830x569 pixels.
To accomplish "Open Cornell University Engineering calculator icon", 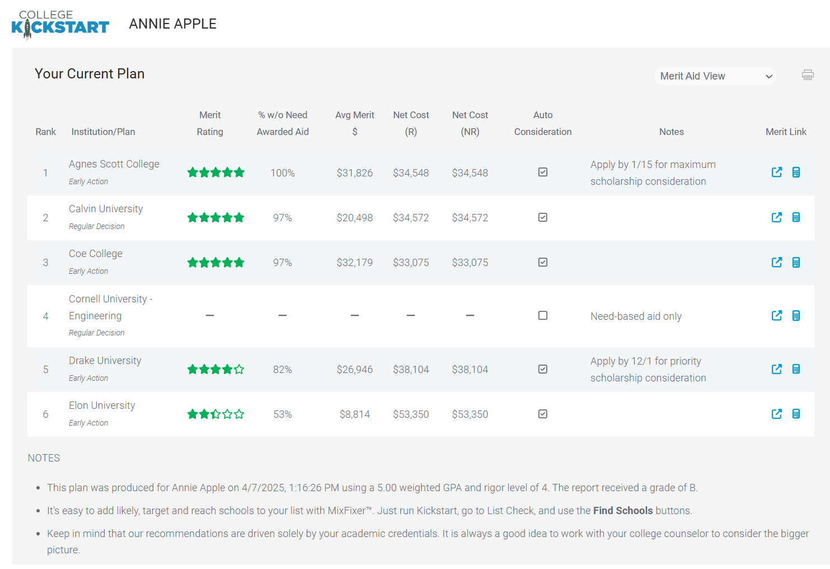I will pos(796,315).
